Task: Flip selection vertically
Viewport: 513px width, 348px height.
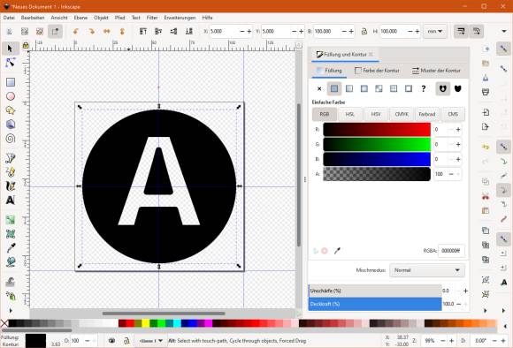Action: [x=122, y=32]
